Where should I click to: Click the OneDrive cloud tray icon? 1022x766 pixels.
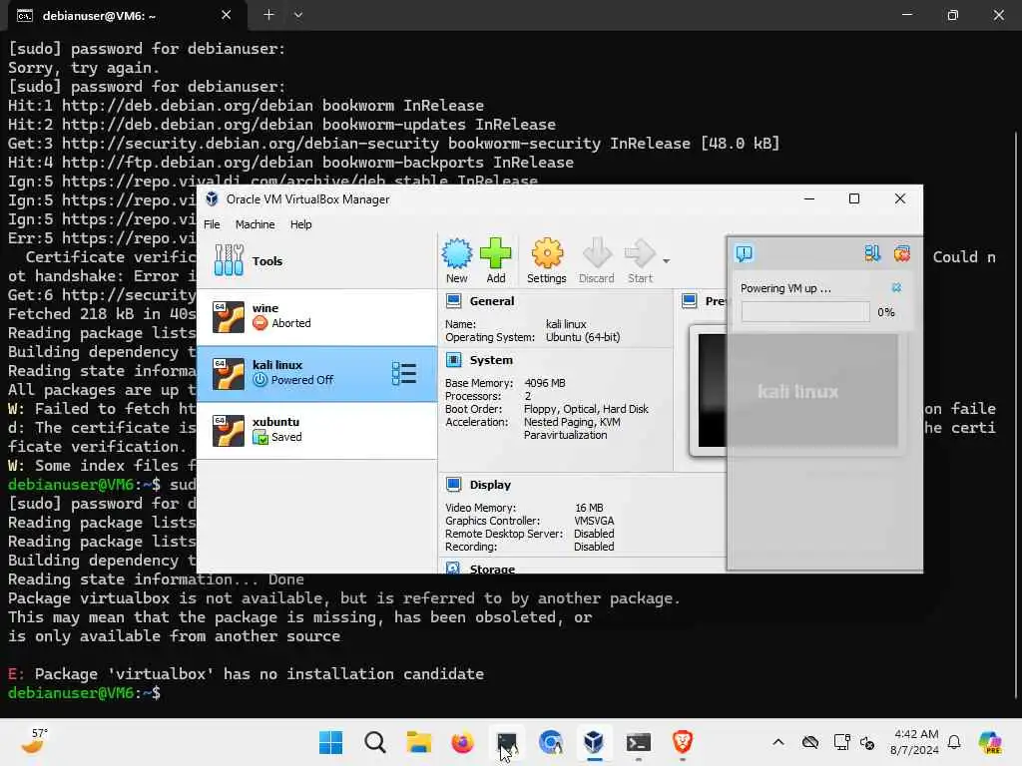tap(810, 742)
